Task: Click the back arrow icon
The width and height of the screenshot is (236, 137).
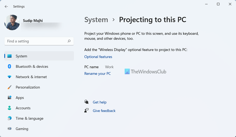Action: point(6,6)
